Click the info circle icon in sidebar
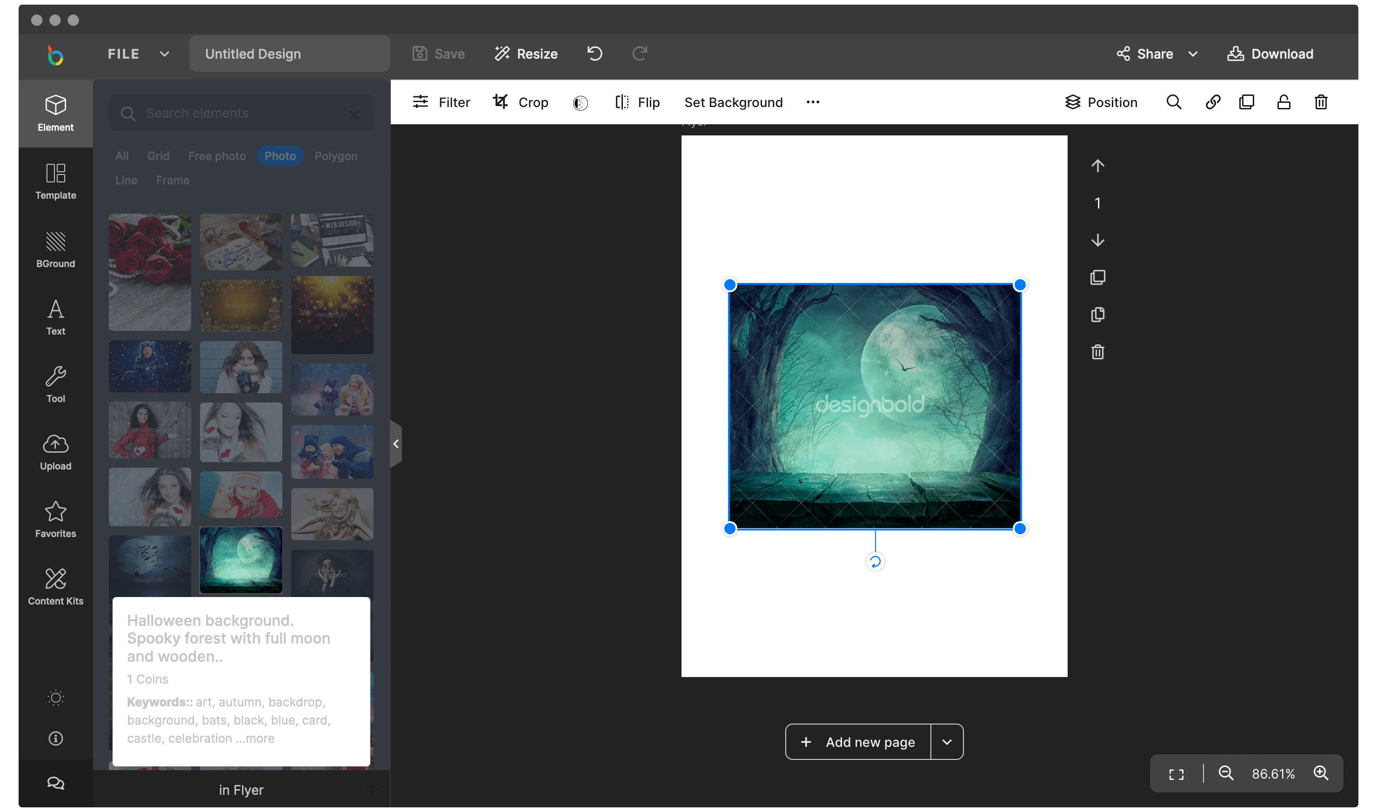The image size is (1377, 812). click(x=56, y=738)
